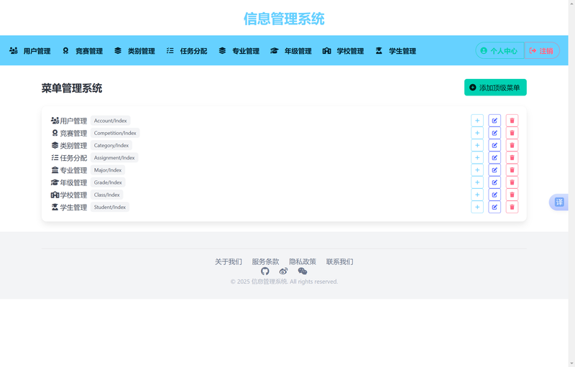Add submenu to 竞赛管理 row
Image resolution: width=575 pixels, height=367 pixels.
tap(477, 133)
